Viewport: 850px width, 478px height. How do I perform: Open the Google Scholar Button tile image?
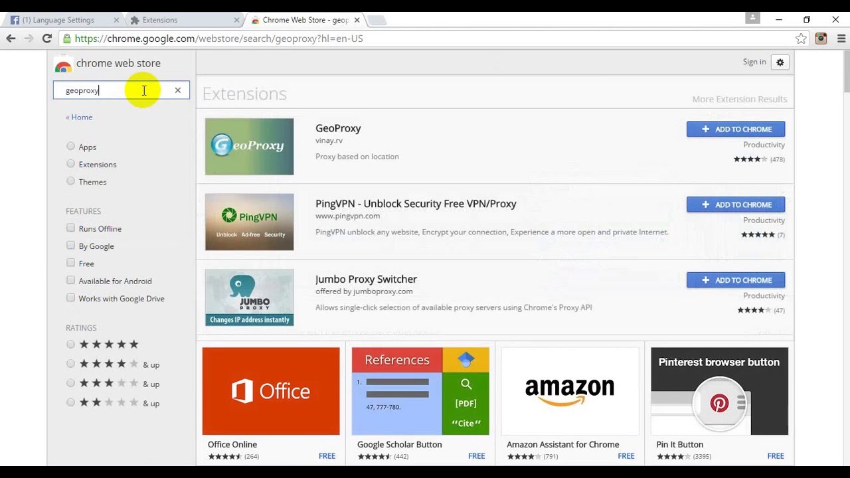tap(420, 391)
